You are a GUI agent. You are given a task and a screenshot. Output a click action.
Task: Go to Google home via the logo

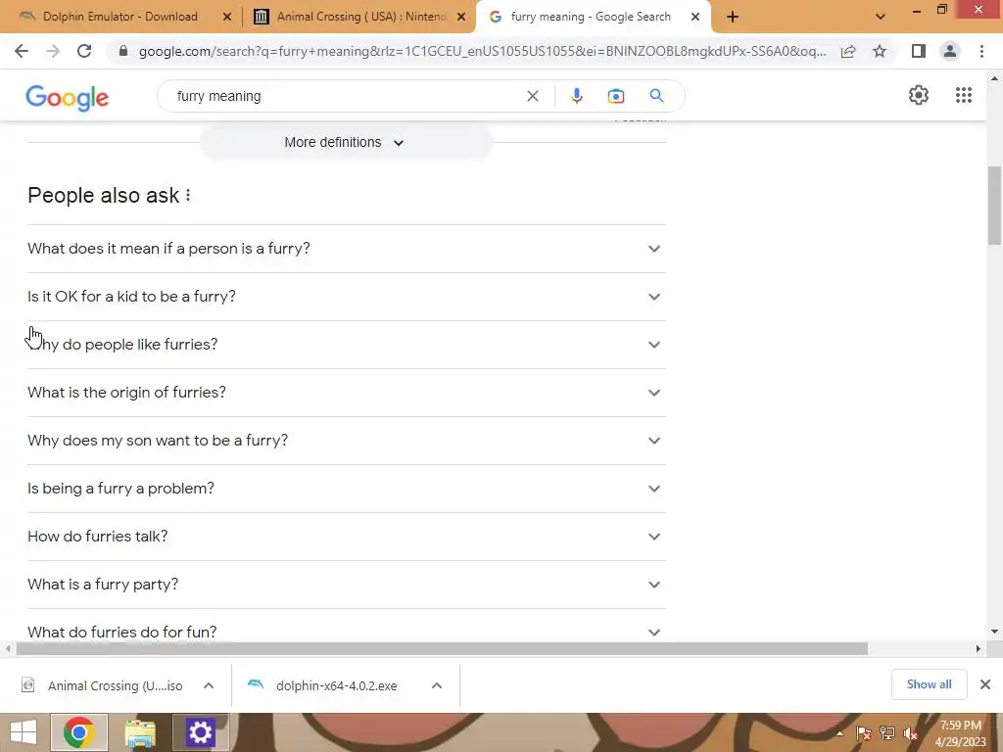click(68, 98)
